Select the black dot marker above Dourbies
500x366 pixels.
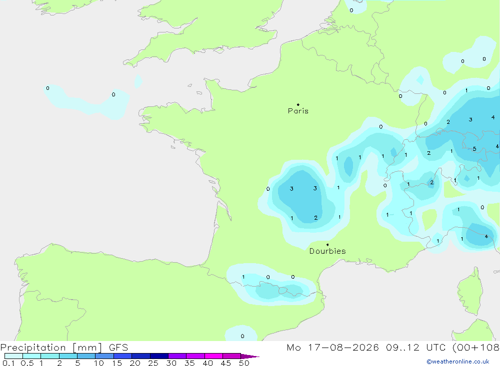pyautogui.click(x=327, y=245)
